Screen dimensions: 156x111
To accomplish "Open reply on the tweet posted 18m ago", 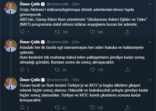I will [x=22, y=107].
